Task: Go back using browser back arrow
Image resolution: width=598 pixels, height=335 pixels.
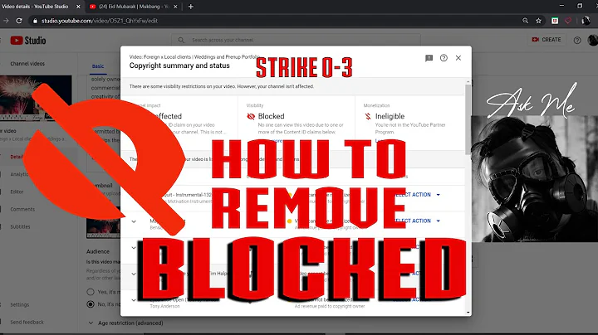Action: [x=8, y=17]
